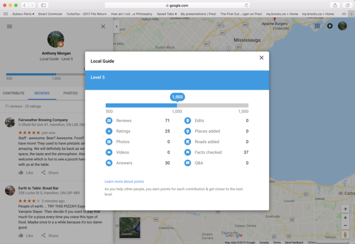Share the Earth to Table review
Viewport: 355px width, 244px height.
(x=50, y=236)
